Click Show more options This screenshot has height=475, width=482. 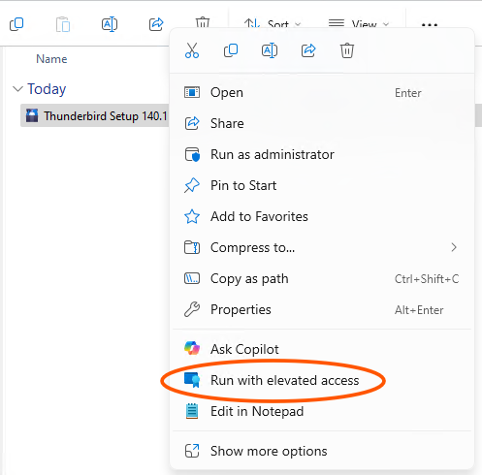(x=322, y=451)
